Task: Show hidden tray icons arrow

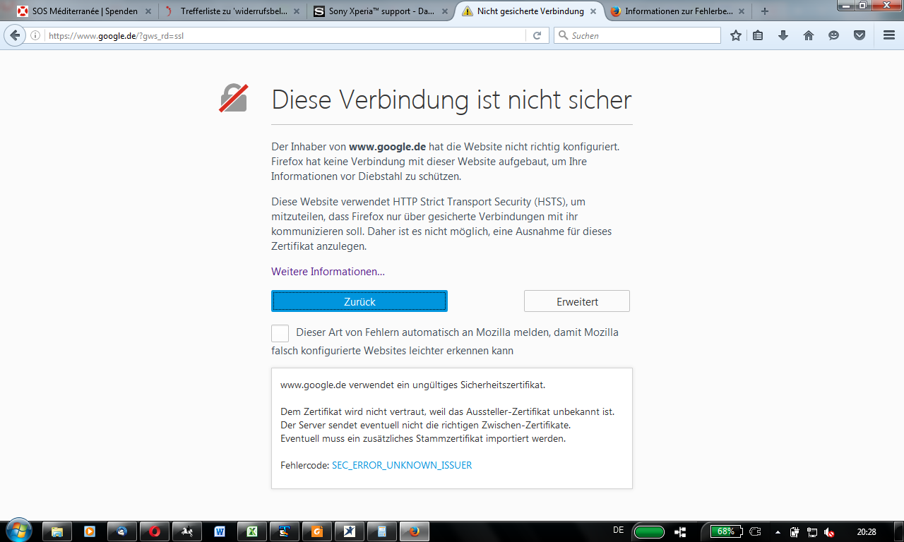Action: (x=778, y=531)
